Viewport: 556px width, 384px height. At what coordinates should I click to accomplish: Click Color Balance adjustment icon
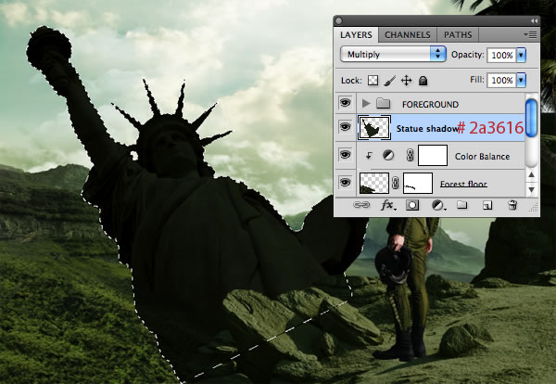388,155
